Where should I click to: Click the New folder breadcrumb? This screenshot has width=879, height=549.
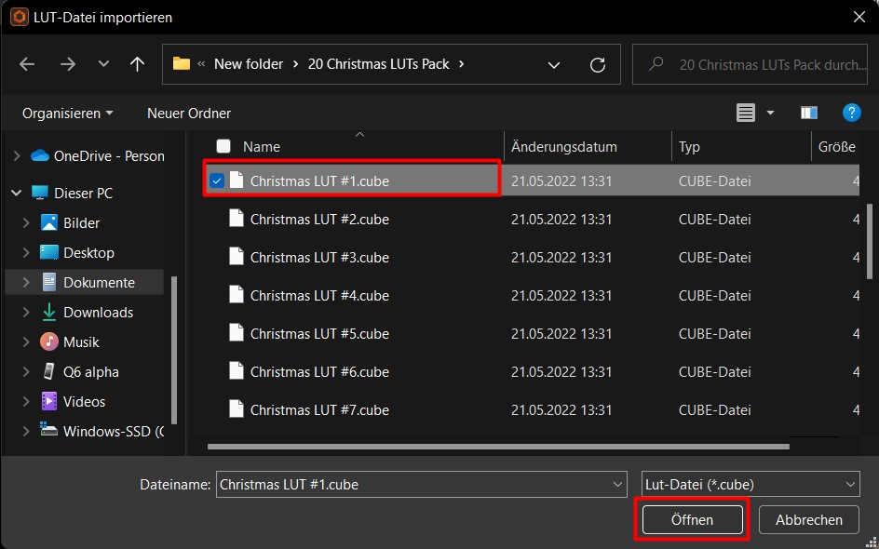249,64
